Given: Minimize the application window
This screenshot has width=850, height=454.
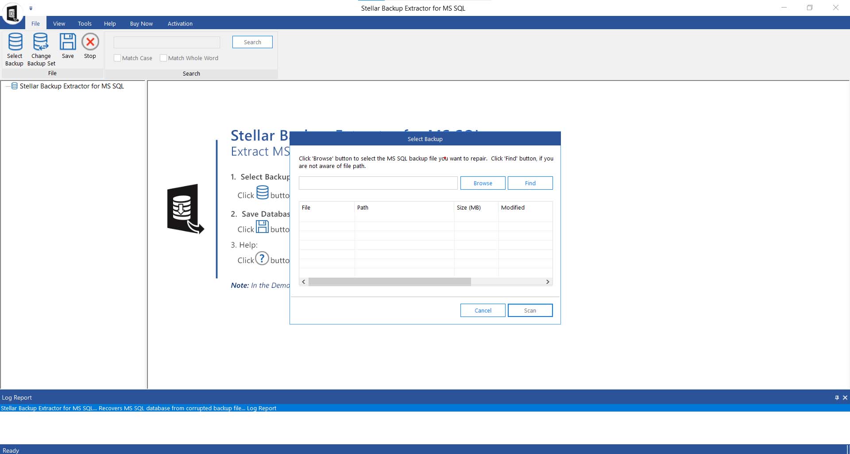Looking at the screenshot, I should pyautogui.click(x=784, y=8).
